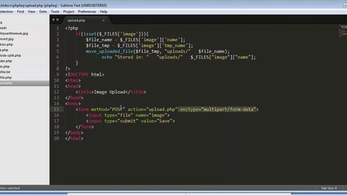Open the Selection menu
Image resolution: width=347 pixels, height=195 pixels.
[7, 12]
